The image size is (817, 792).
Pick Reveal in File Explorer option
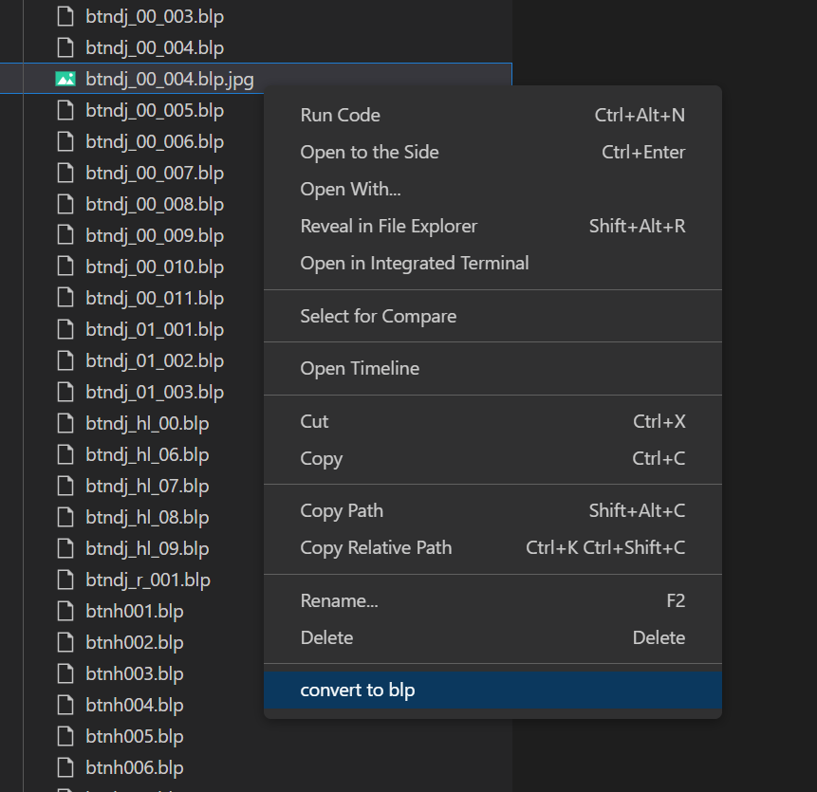tap(492, 226)
